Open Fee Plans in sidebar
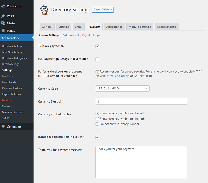This screenshot has width=208, height=183. [x=8, y=76]
